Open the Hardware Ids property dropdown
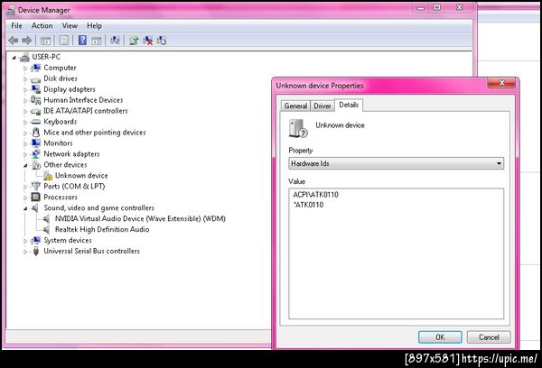542x368 pixels. point(397,163)
